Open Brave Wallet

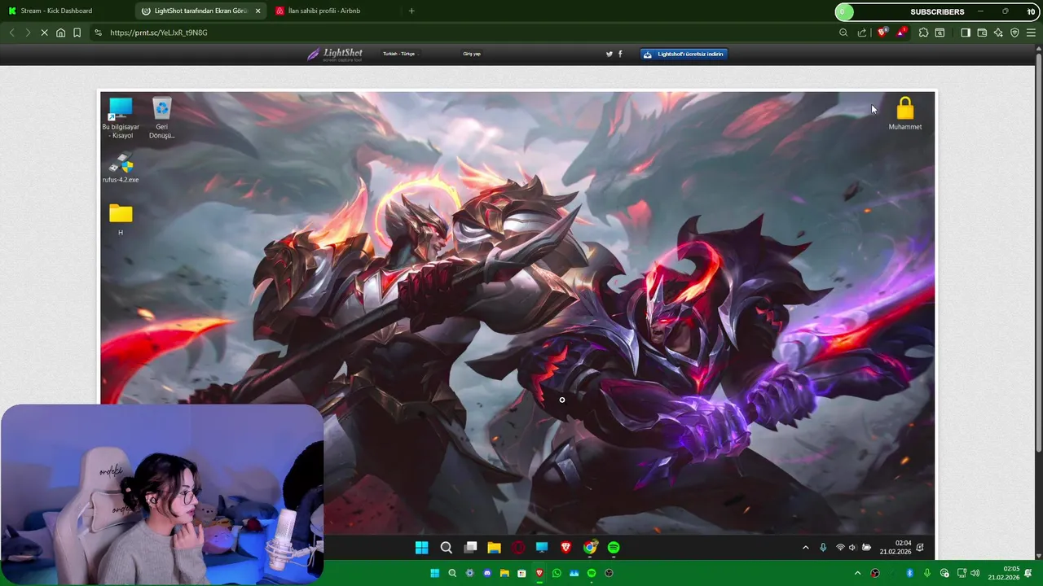[982, 33]
